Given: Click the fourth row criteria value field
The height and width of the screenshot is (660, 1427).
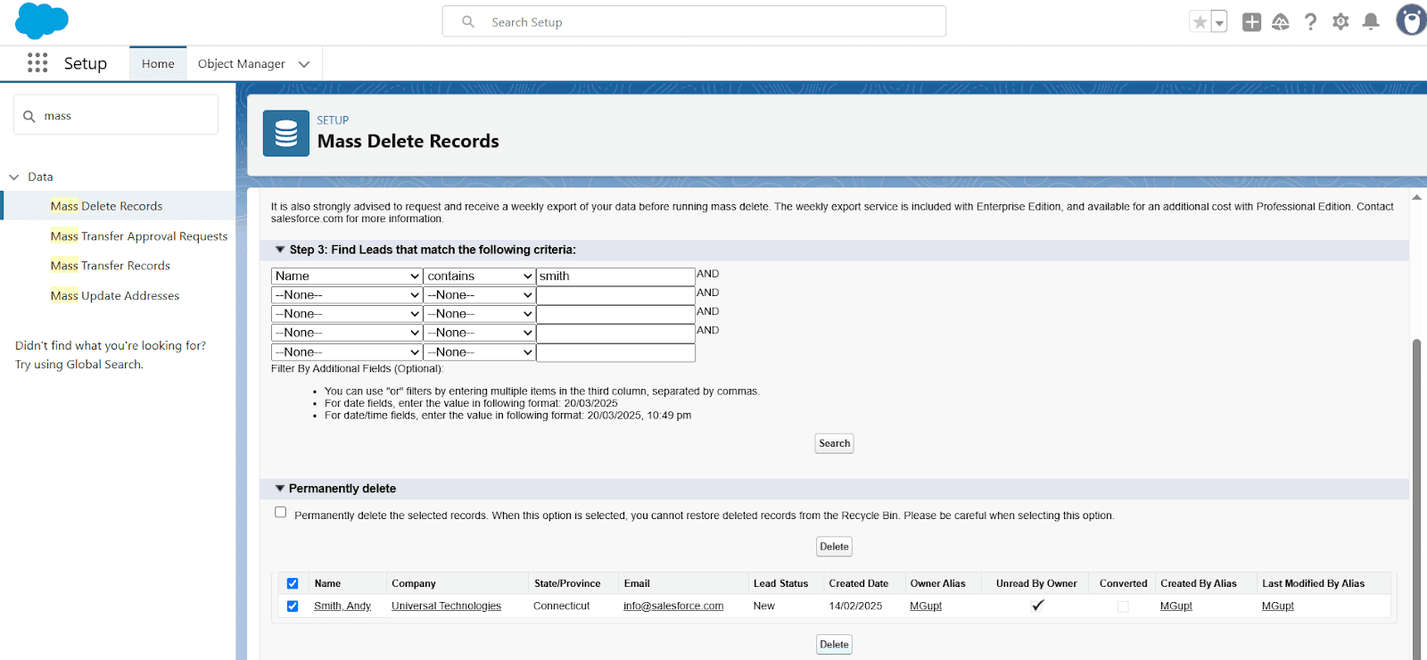Looking at the screenshot, I should 615,333.
